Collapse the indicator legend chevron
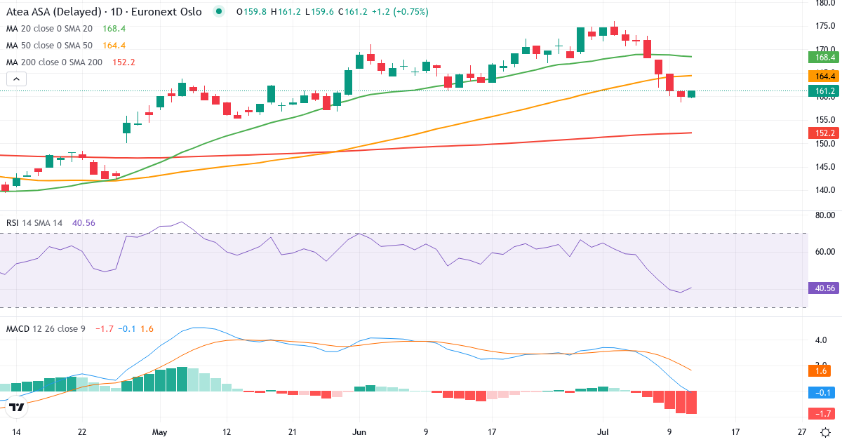Image resolution: width=842 pixels, height=442 pixels. point(17,79)
